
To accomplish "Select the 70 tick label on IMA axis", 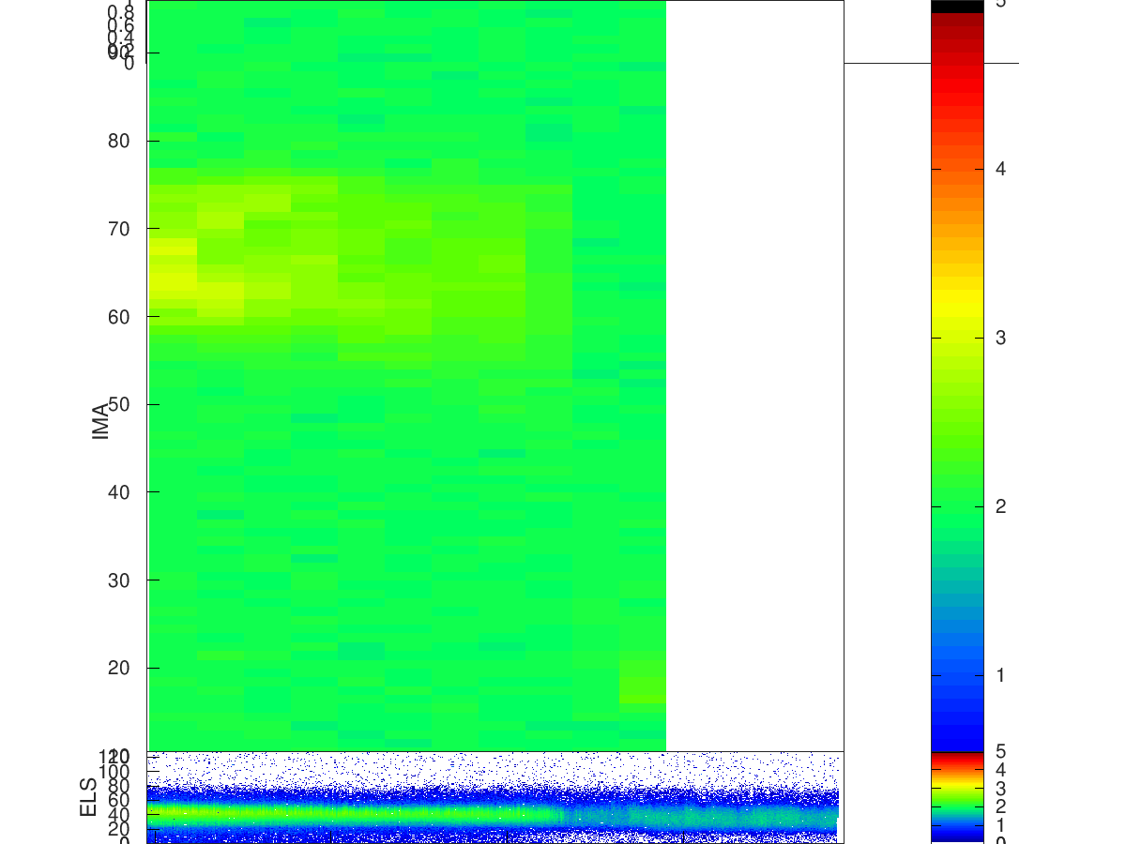I will click(x=119, y=229).
